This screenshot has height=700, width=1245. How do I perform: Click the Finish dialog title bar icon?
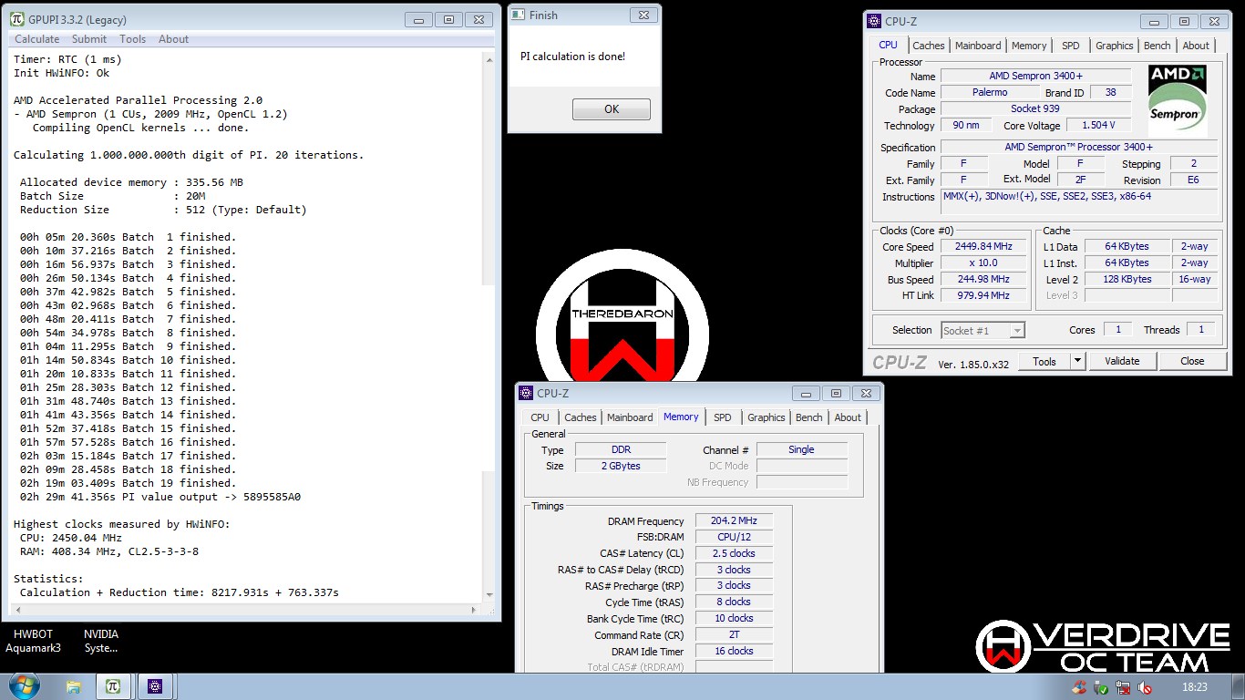(x=518, y=15)
